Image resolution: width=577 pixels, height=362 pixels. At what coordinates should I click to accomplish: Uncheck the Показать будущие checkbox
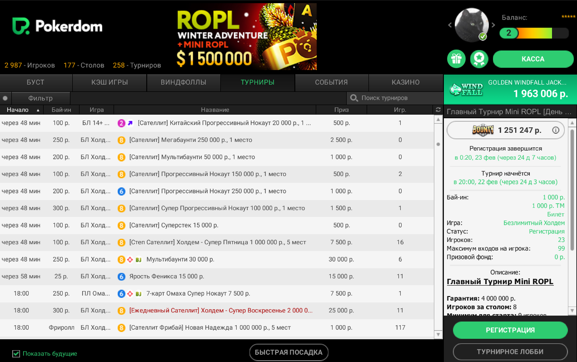16,353
